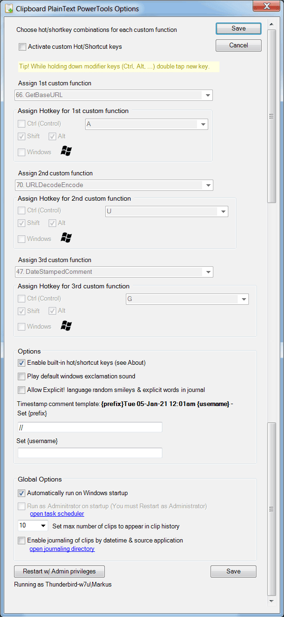284x617 pixels.
Task: Click Windows logo icon in 2nd hotkey group
Action: (66, 238)
